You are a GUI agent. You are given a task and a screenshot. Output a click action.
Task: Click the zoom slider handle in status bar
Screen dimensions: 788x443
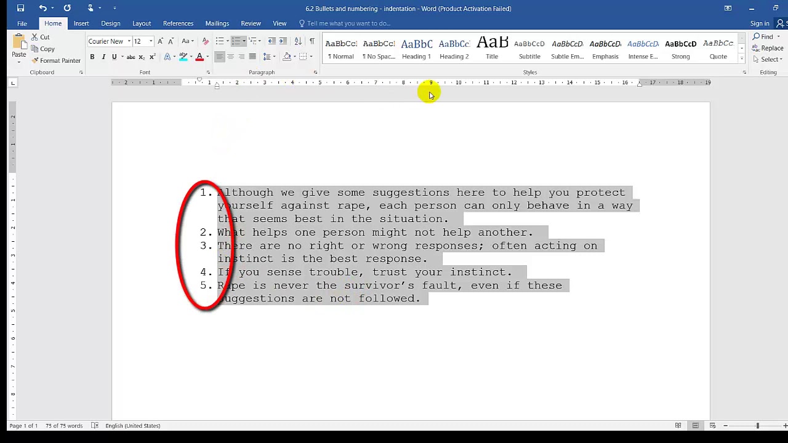point(757,426)
